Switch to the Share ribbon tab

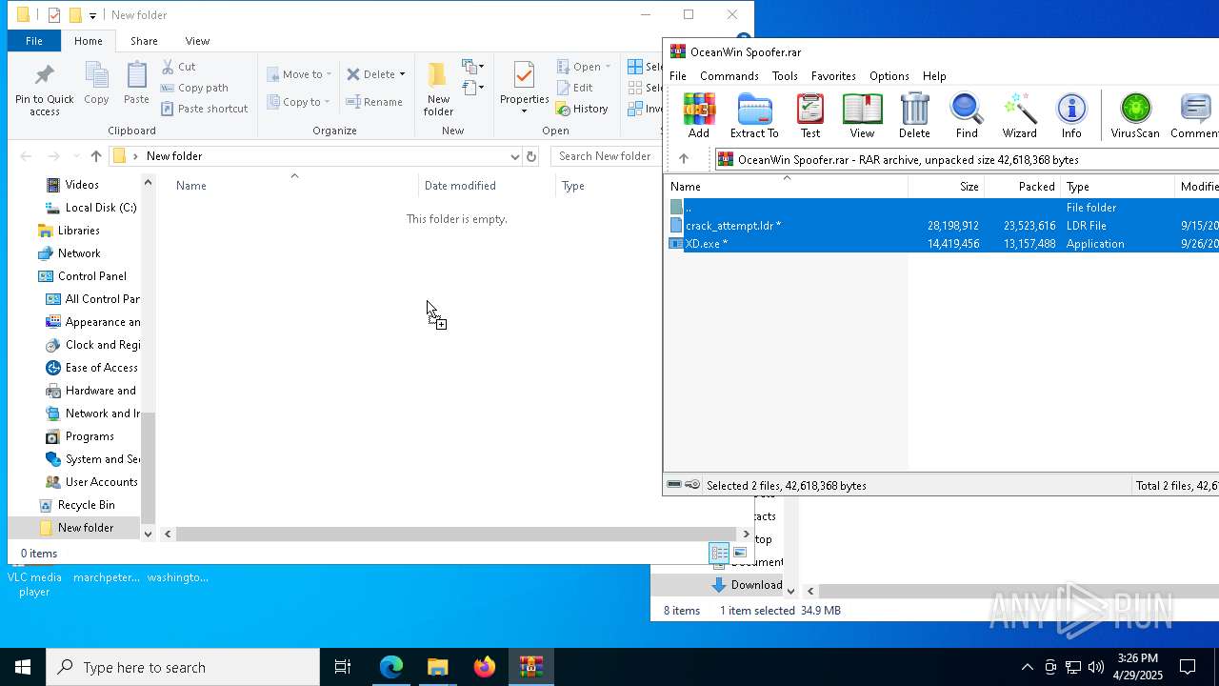[x=144, y=41]
